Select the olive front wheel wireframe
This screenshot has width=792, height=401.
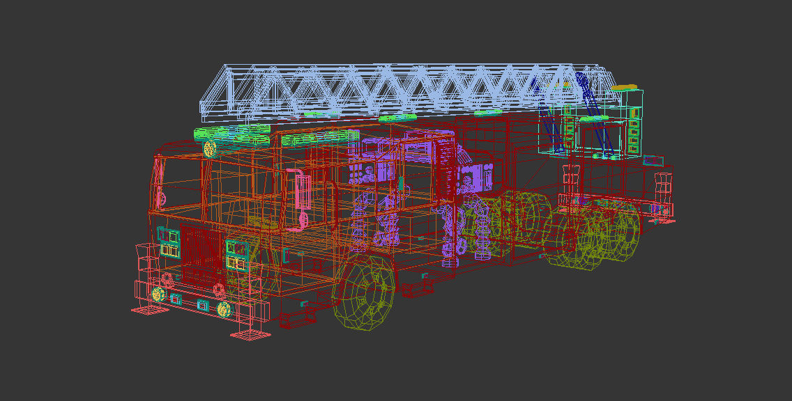(365, 293)
